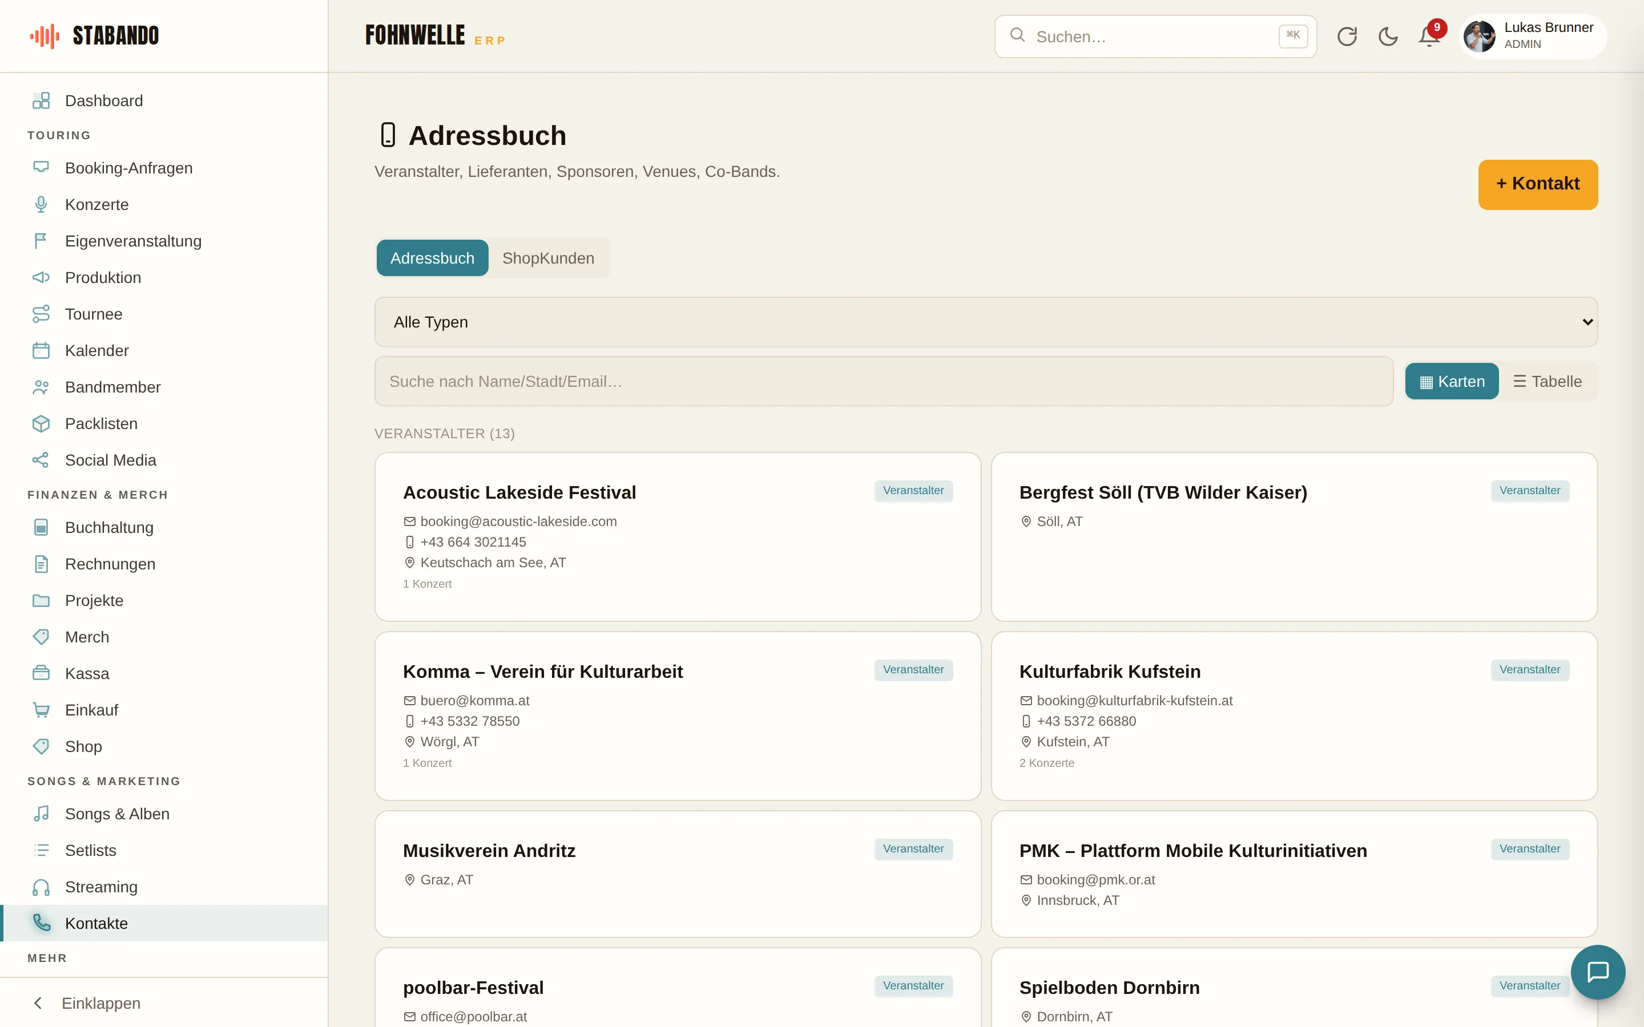1644x1027 pixels.
Task: Click the Produktion megaphone icon
Action: click(41, 277)
